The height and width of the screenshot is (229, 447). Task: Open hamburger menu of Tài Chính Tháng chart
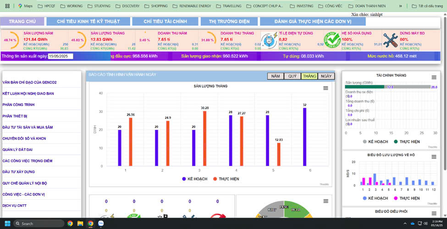click(x=433, y=78)
